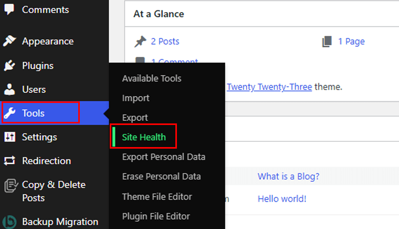Open Export Personal Data
Viewport: 399px width, 229px height.
164,157
